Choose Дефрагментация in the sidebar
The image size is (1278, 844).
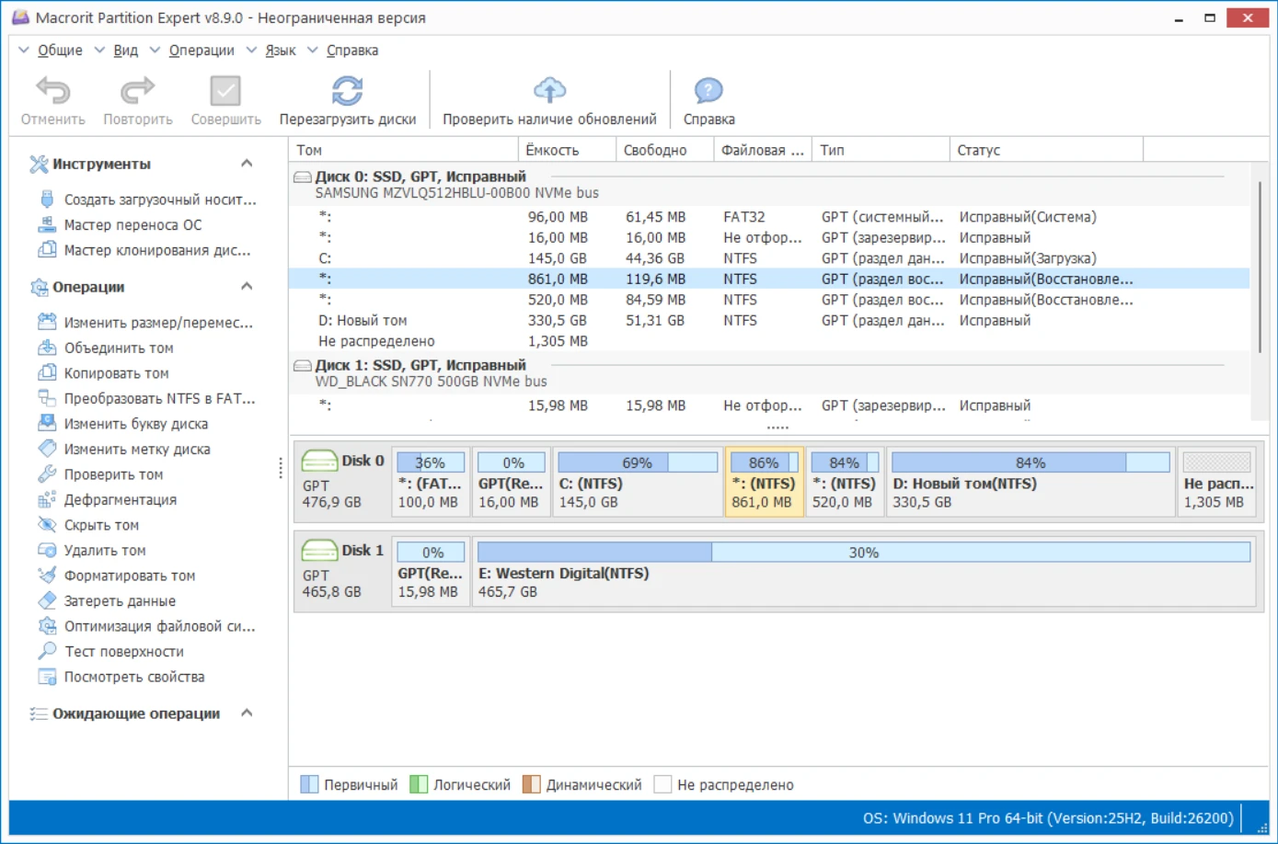[120, 500]
